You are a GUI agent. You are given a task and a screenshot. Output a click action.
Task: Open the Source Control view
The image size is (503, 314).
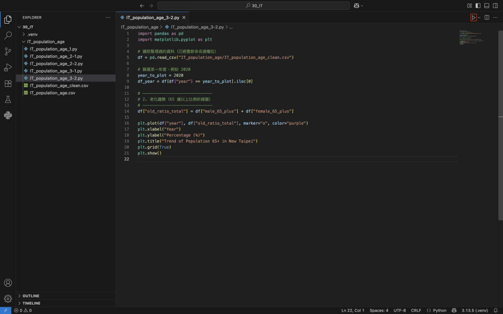[8, 52]
